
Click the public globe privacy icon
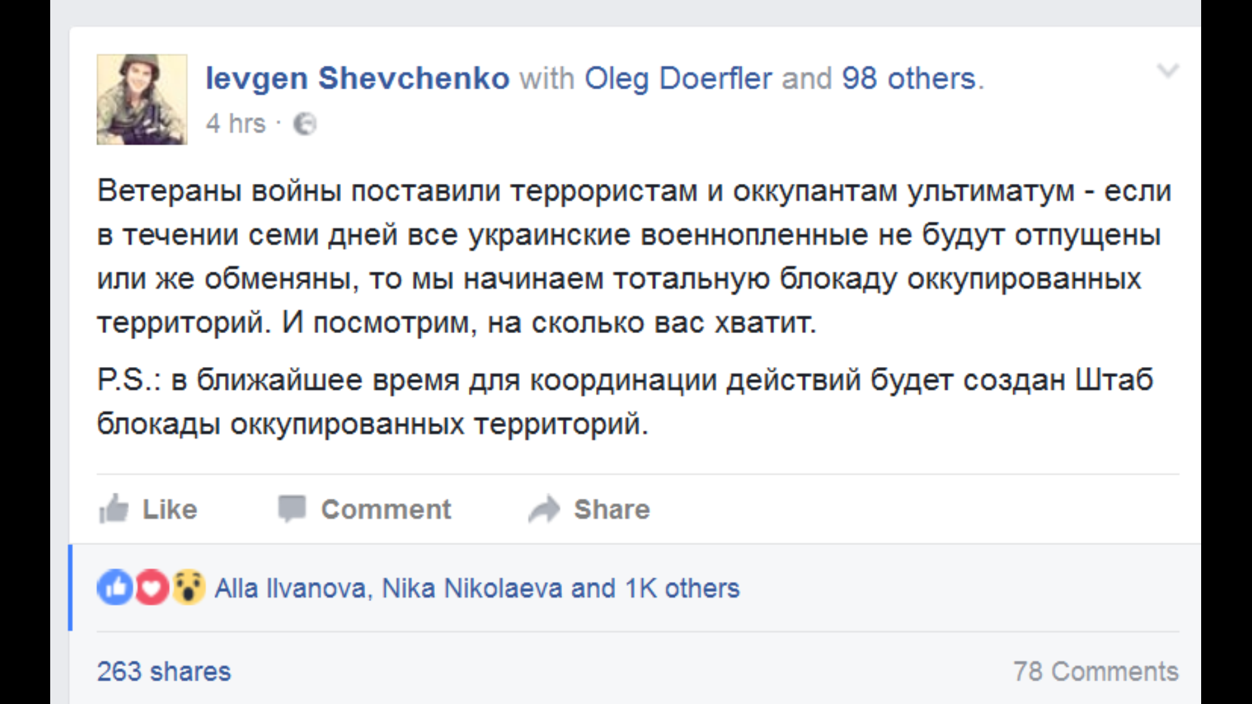point(305,124)
